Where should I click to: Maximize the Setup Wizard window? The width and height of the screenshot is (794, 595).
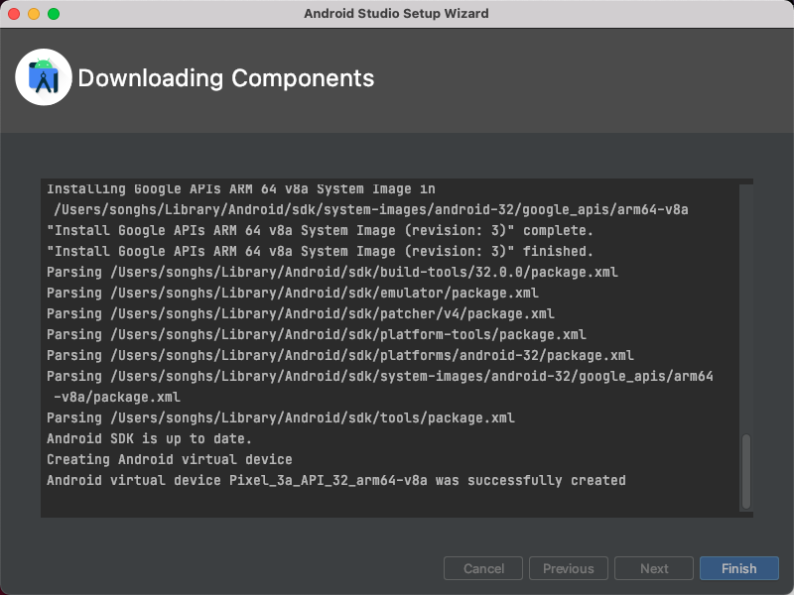[x=54, y=14]
